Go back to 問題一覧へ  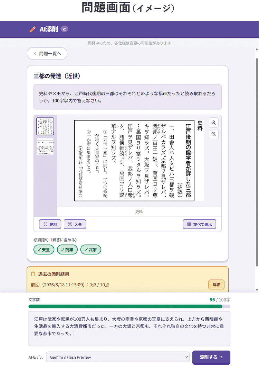(x=47, y=54)
